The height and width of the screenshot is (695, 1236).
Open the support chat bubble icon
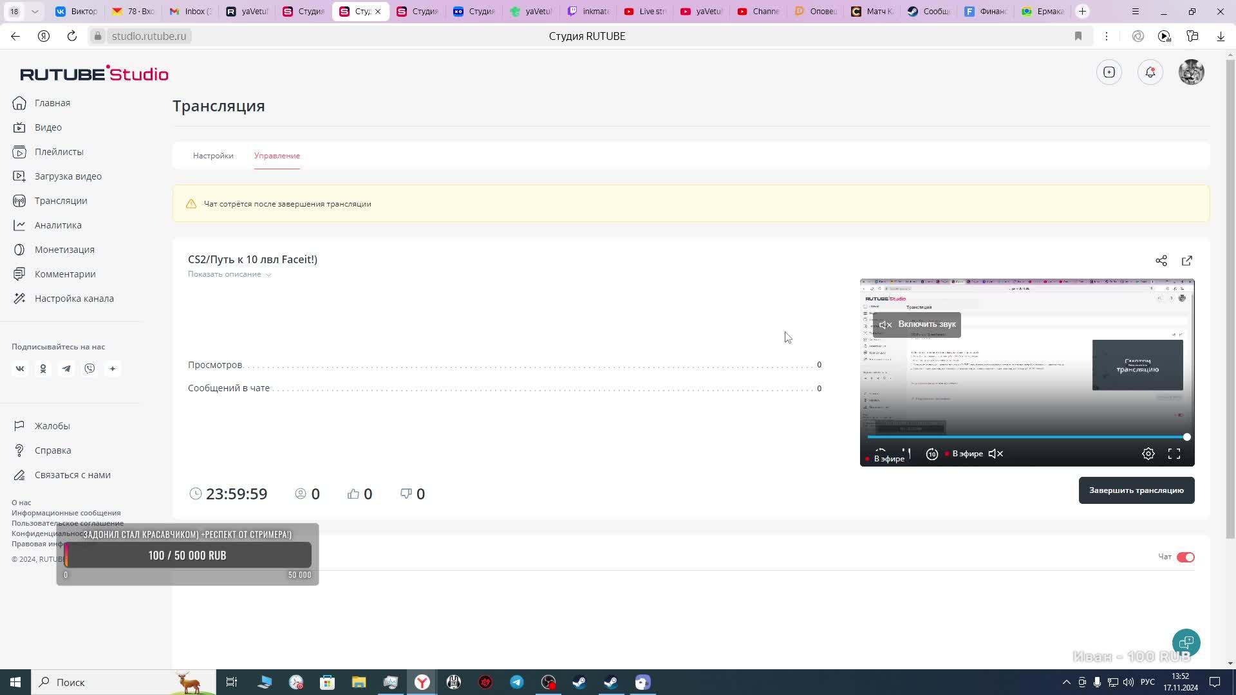tap(1186, 642)
